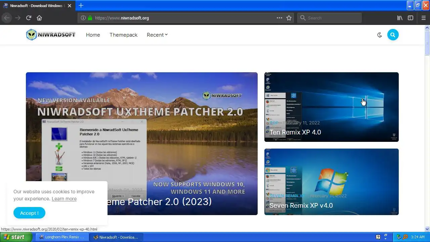Viewport: 430px width, 242px height.
Task: Bookmark this page with star icon
Action: tap(289, 18)
